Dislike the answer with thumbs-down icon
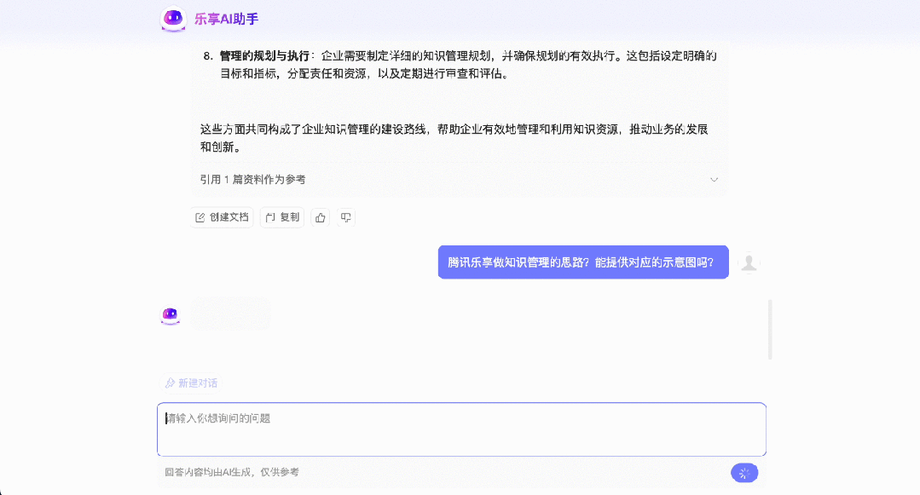Screen dimensions: 920x495 coord(346,217)
